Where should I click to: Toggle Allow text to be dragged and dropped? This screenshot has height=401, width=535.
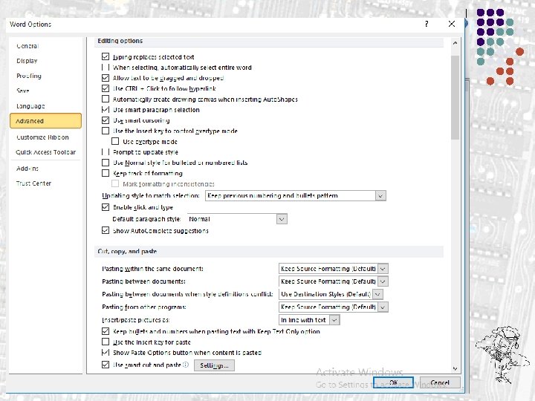(x=106, y=78)
